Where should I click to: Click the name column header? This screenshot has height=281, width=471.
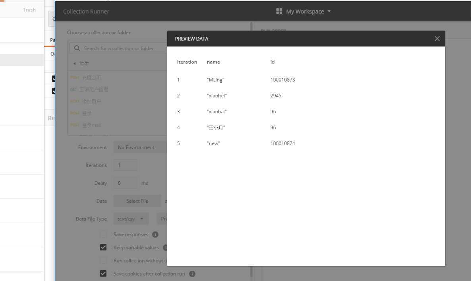(213, 62)
